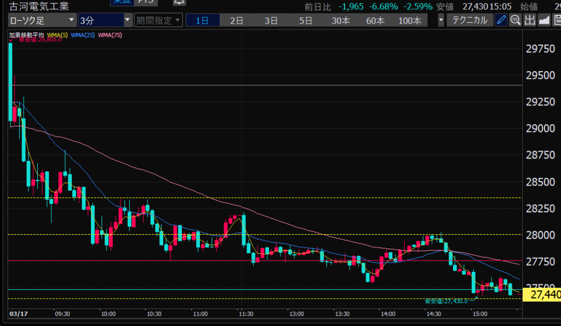This screenshot has height=326, width=561.
Task: Select the 5日 range tab
Action: point(306,21)
